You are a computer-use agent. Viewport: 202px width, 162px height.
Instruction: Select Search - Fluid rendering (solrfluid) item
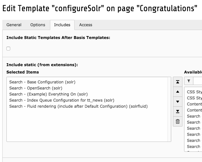(78, 106)
